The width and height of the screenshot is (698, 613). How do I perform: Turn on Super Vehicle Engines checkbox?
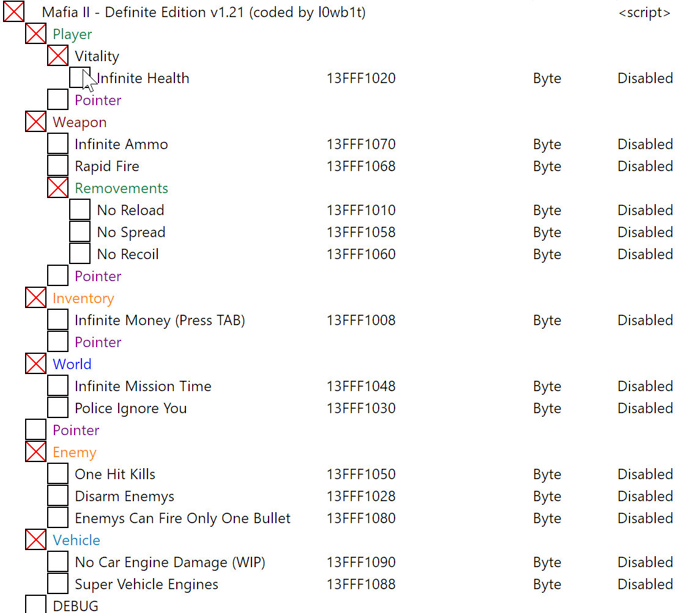[x=58, y=584]
